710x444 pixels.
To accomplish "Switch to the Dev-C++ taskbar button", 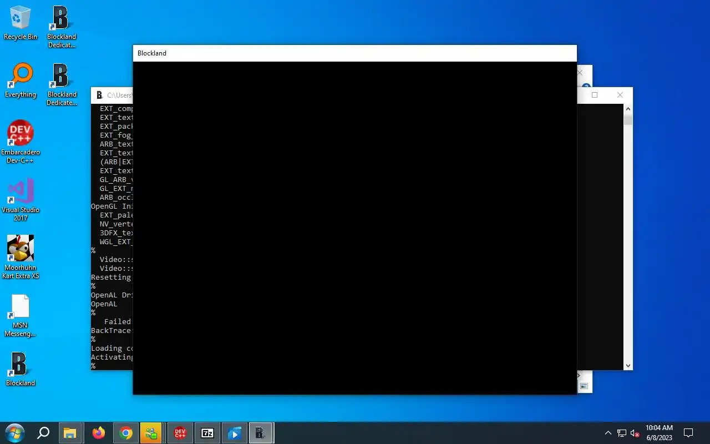I will [x=180, y=433].
